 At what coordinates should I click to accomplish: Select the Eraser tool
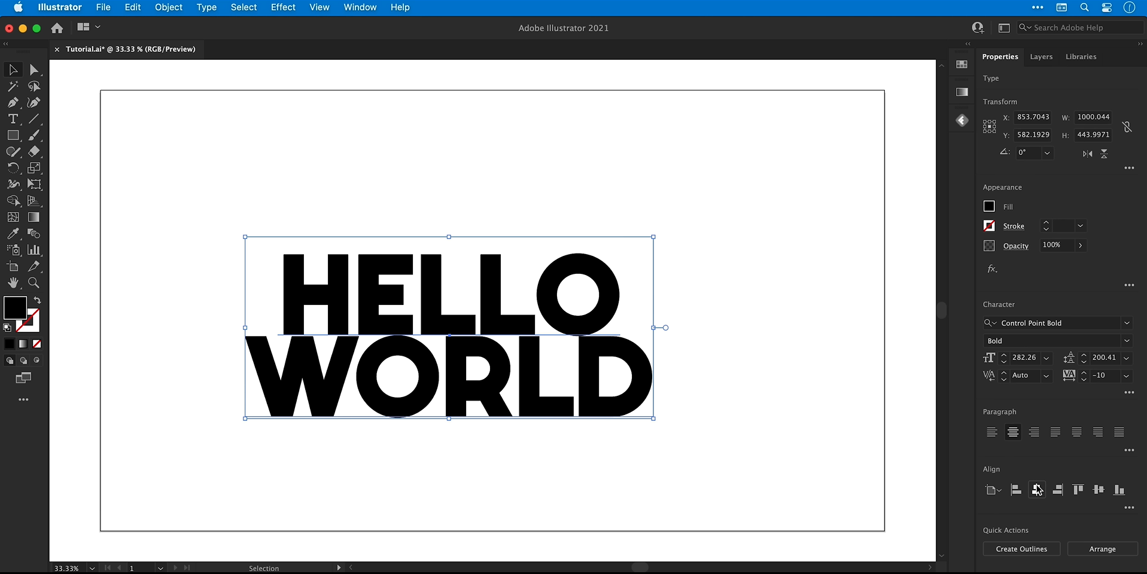tap(34, 152)
